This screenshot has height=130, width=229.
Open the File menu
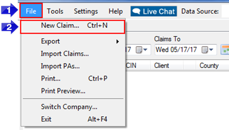coord(31,11)
